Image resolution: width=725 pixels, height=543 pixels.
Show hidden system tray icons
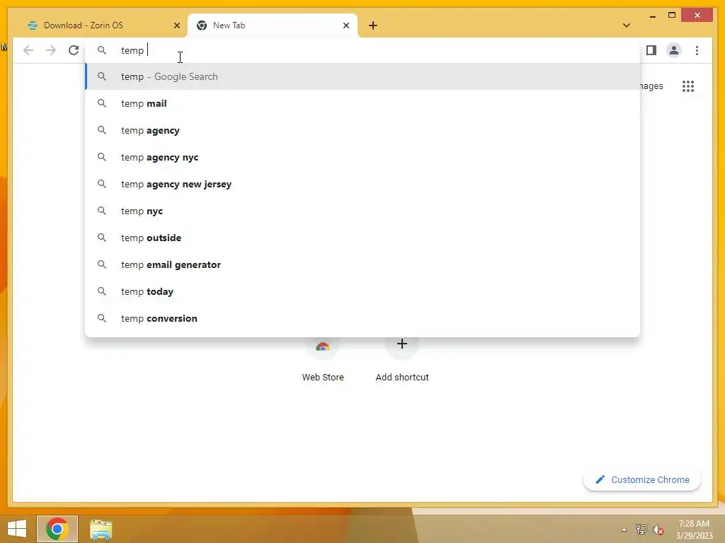624,530
